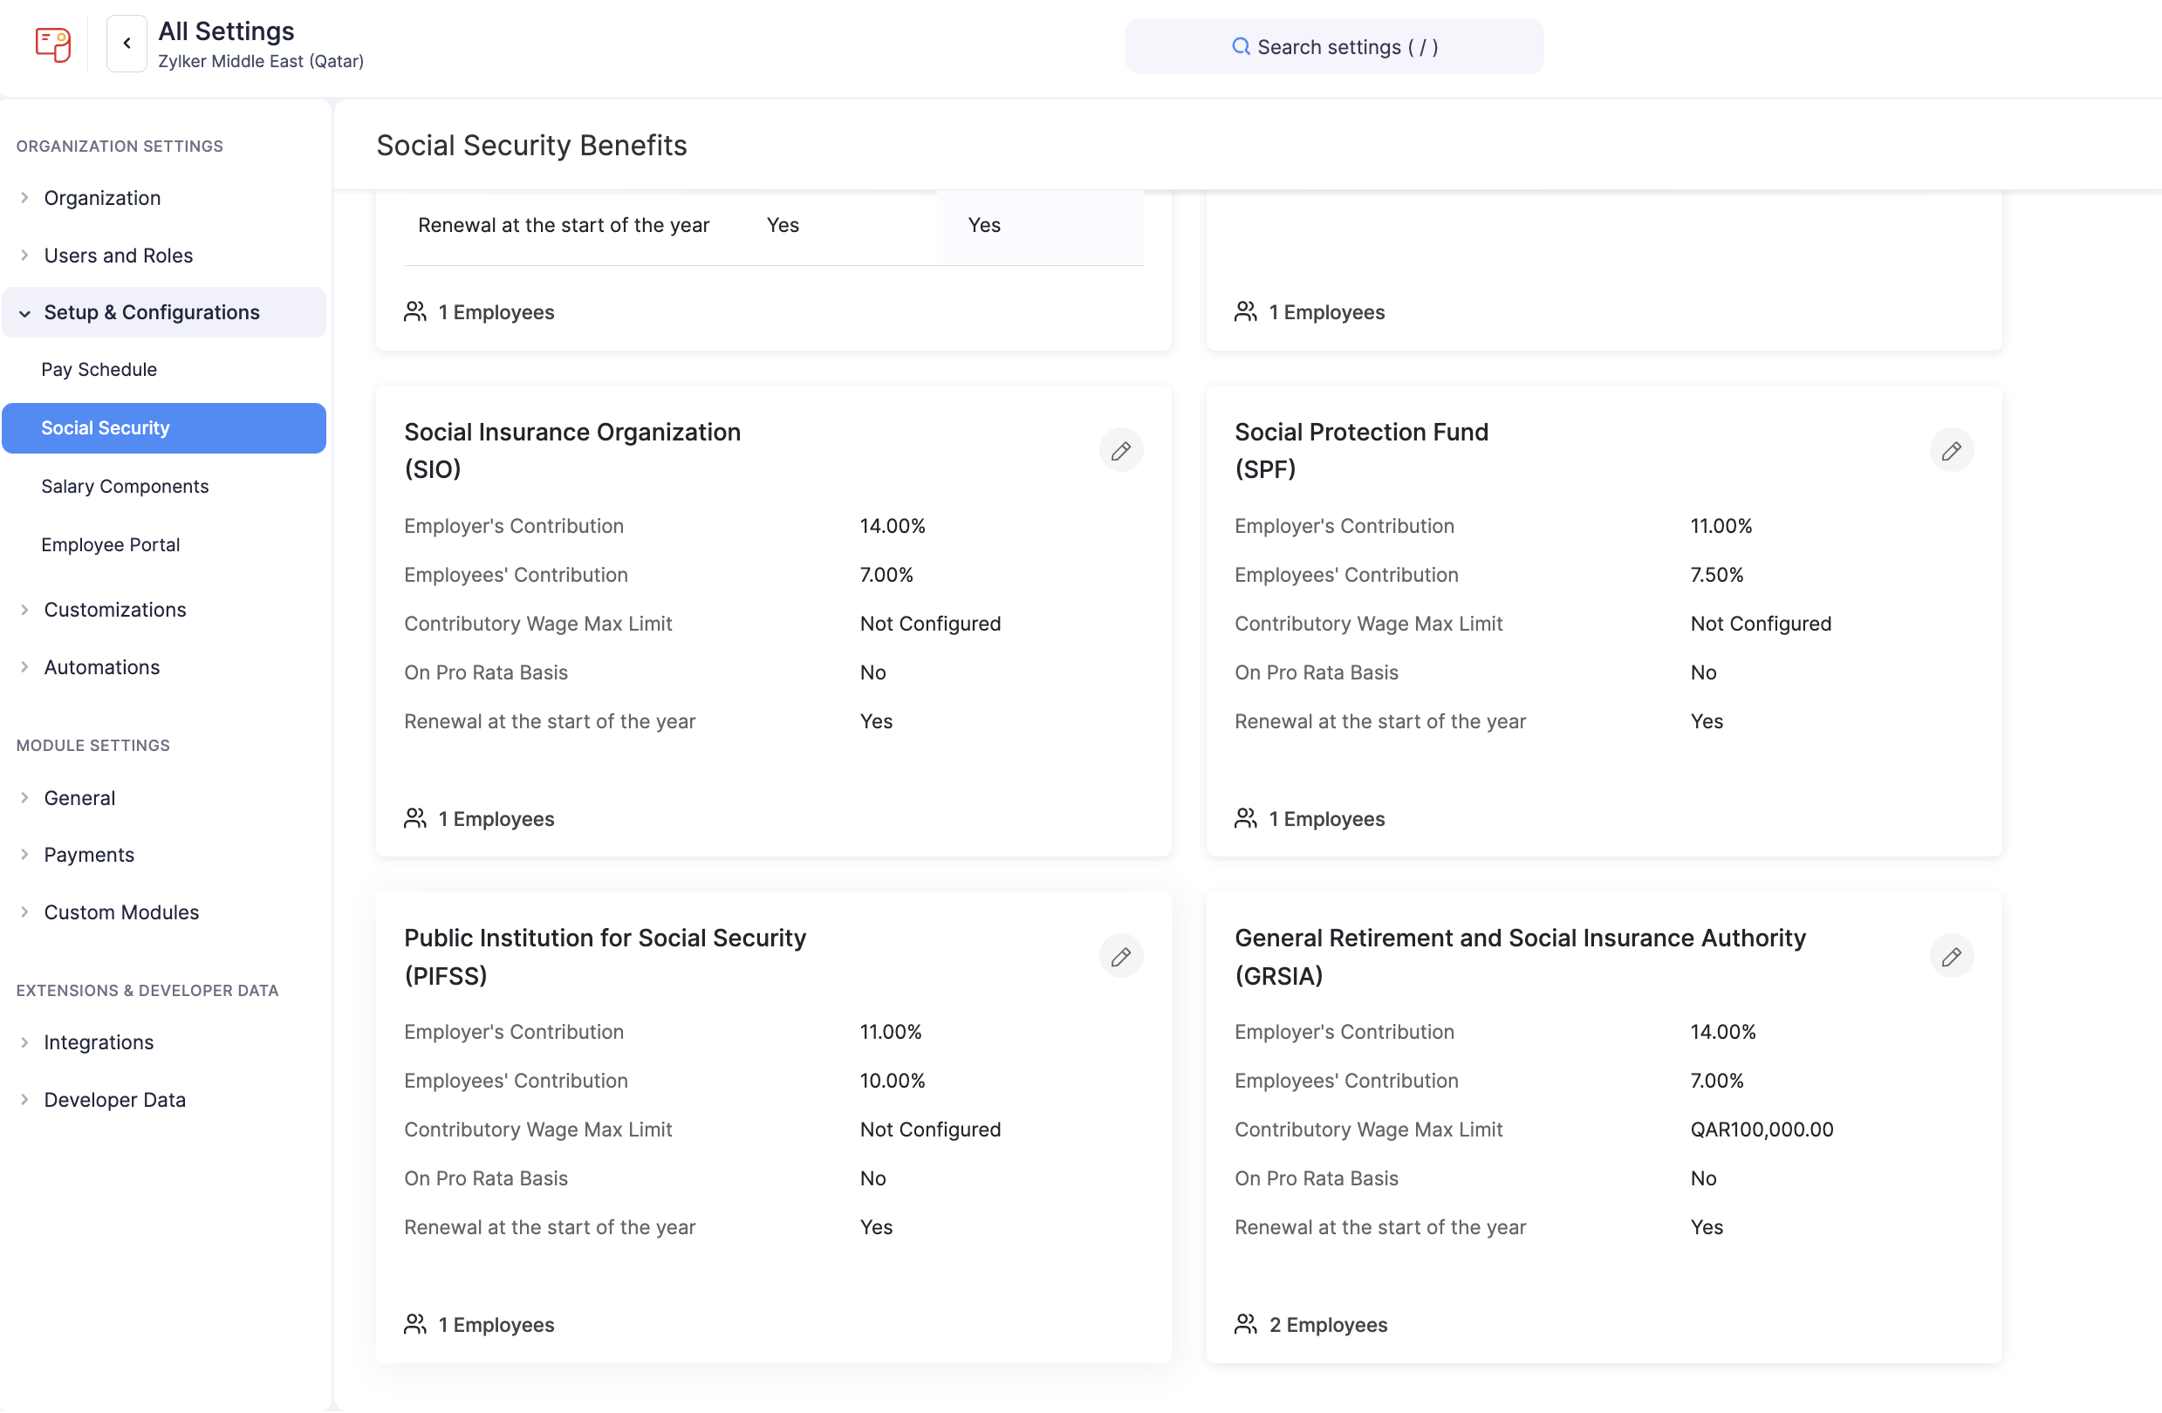Click employees icon on GRSIA card
Screen dimensions: 2162x1413
tap(1245, 1324)
